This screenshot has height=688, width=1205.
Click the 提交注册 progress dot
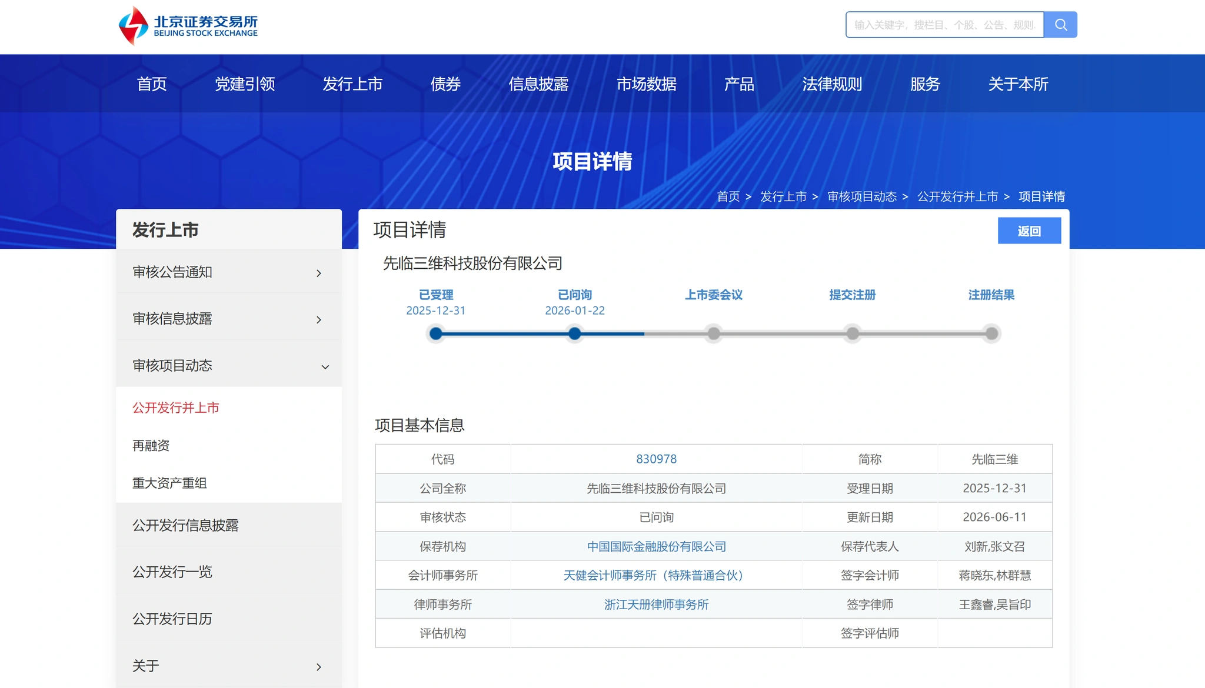click(853, 334)
